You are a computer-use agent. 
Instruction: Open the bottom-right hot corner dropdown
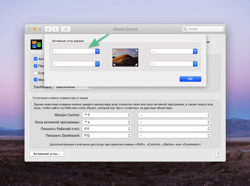(x=174, y=64)
